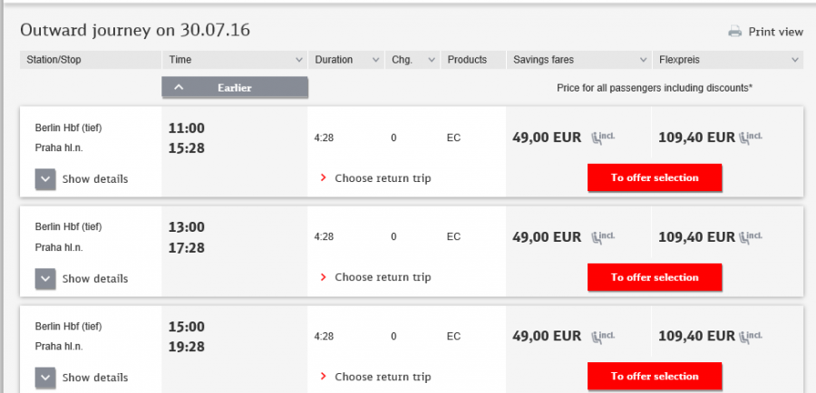Sort by the Flexpreis column header
Viewport: 816px width, 393px height.
[728, 60]
